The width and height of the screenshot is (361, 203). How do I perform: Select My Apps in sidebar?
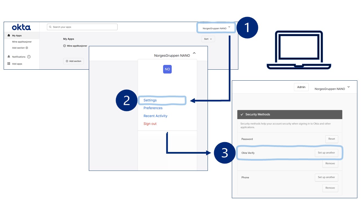(x=21, y=36)
